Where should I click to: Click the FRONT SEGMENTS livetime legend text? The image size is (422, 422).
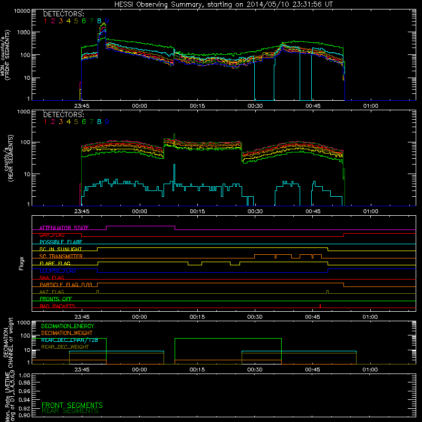coord(72,405)
